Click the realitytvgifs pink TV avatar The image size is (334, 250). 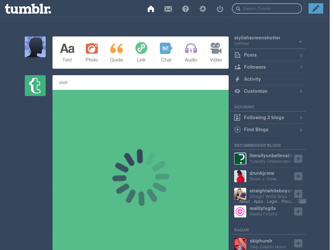pos(240,211)
